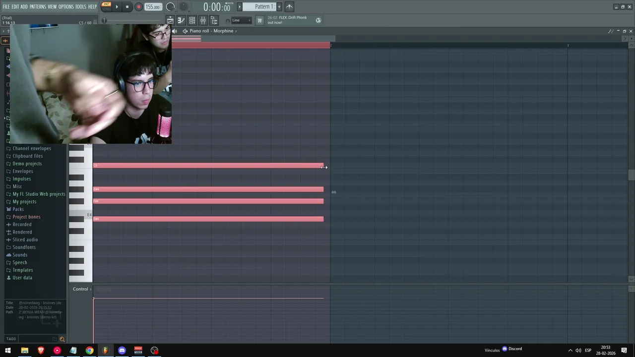Toggle the Record button
This screenshot has height=357, width=635.
(x=138, y=7)
